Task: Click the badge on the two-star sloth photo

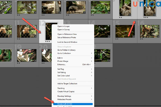Action: [x=130, y=15]
